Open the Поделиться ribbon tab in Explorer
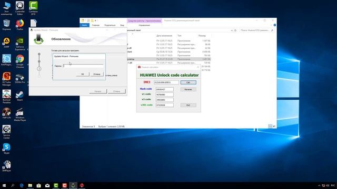Image resolution: width=337 pixels, height=189 pixels. (110, 25)
